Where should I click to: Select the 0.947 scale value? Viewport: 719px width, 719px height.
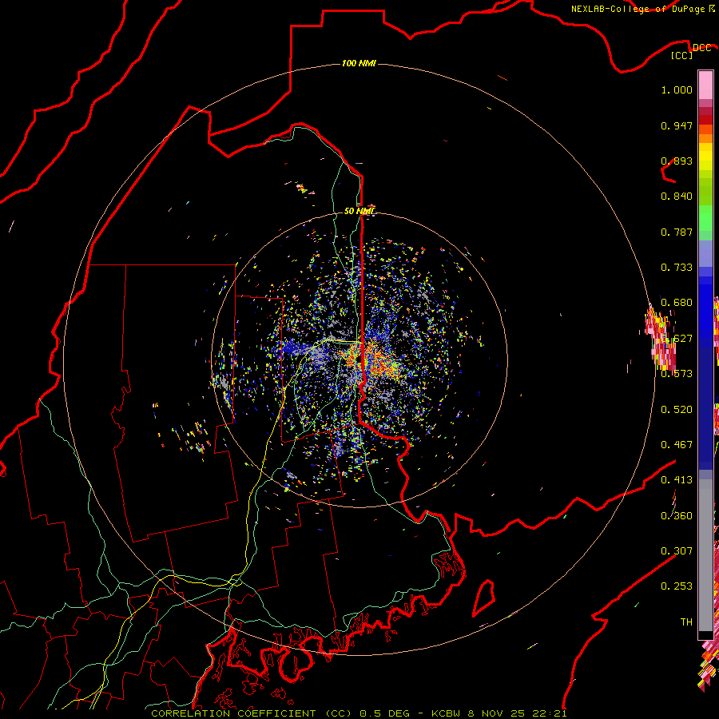tap(677, 125)
